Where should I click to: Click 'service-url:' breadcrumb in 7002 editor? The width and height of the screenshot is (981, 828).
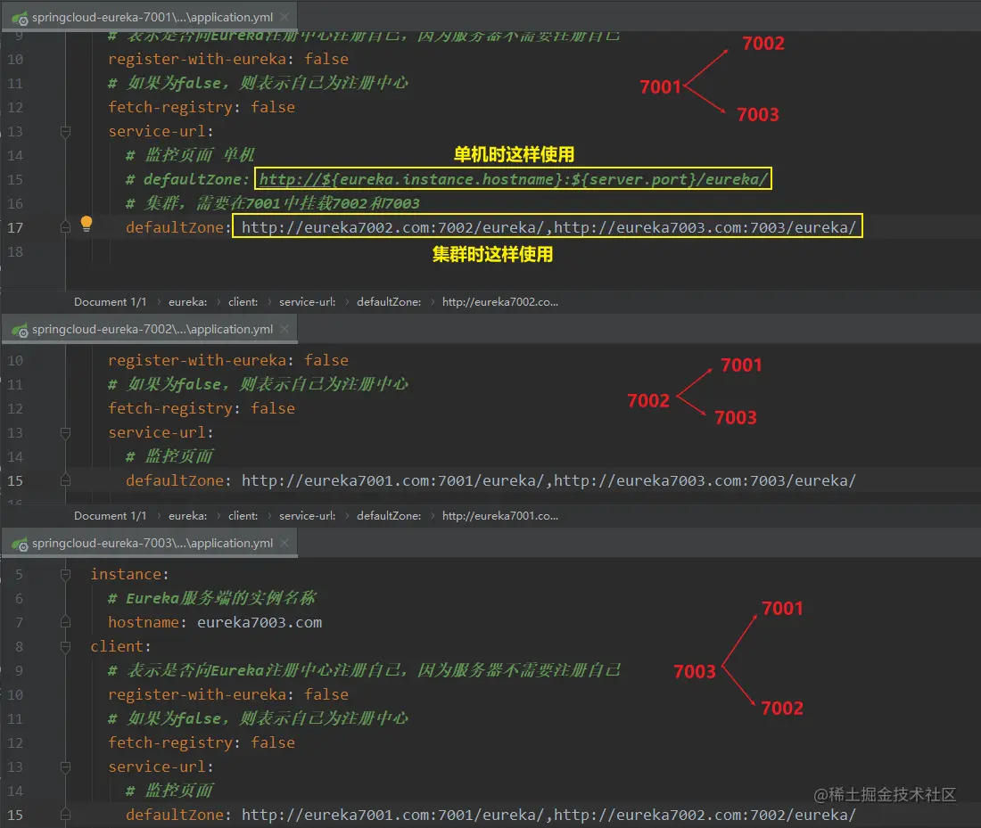coord(307,516)
